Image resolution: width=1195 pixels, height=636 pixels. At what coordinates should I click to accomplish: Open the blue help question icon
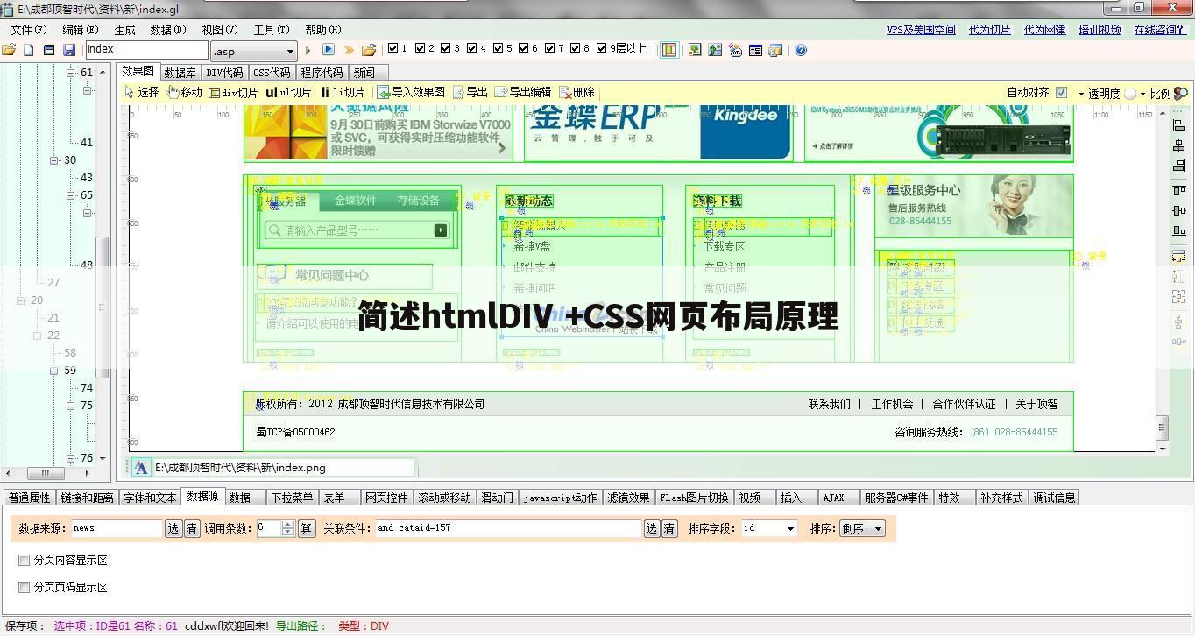pos(801,50)
